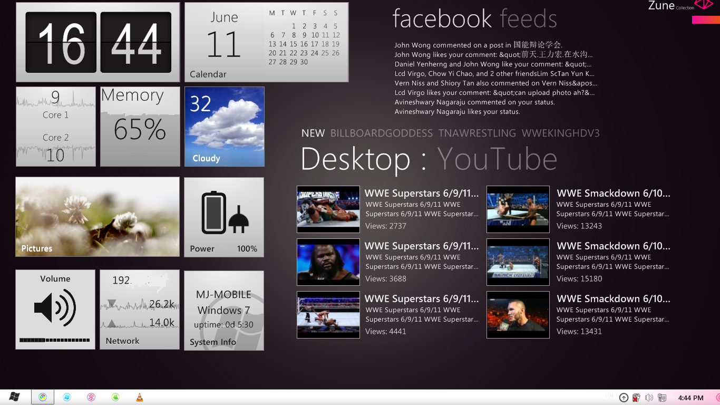
Task: Click WWE Smackdown title above Views: 13243
Action: tap(614, 194)
